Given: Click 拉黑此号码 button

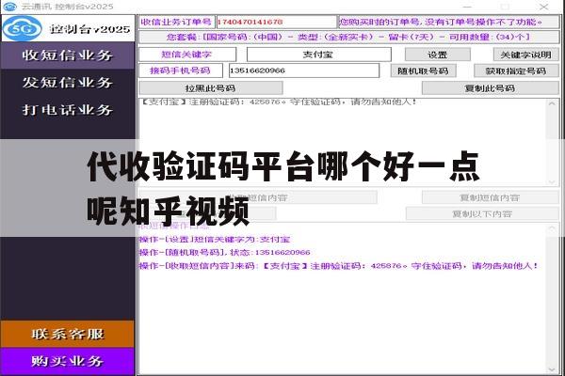Looking at the screenshot, I should click(210, 87).
